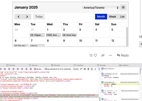The image size is (142, 101).
Task: Switch the calendar to List view
Action: click(x=122, y=16)
